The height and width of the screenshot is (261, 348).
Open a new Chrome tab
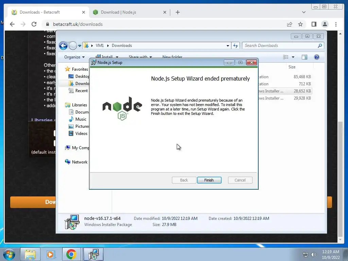tap(177, 12)
